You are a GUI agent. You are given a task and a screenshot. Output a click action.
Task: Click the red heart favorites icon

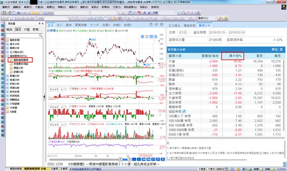coord(139,13)
